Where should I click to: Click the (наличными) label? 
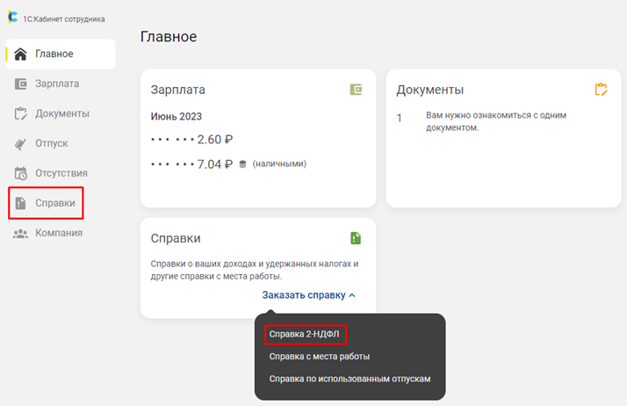(x=279, y=163)
